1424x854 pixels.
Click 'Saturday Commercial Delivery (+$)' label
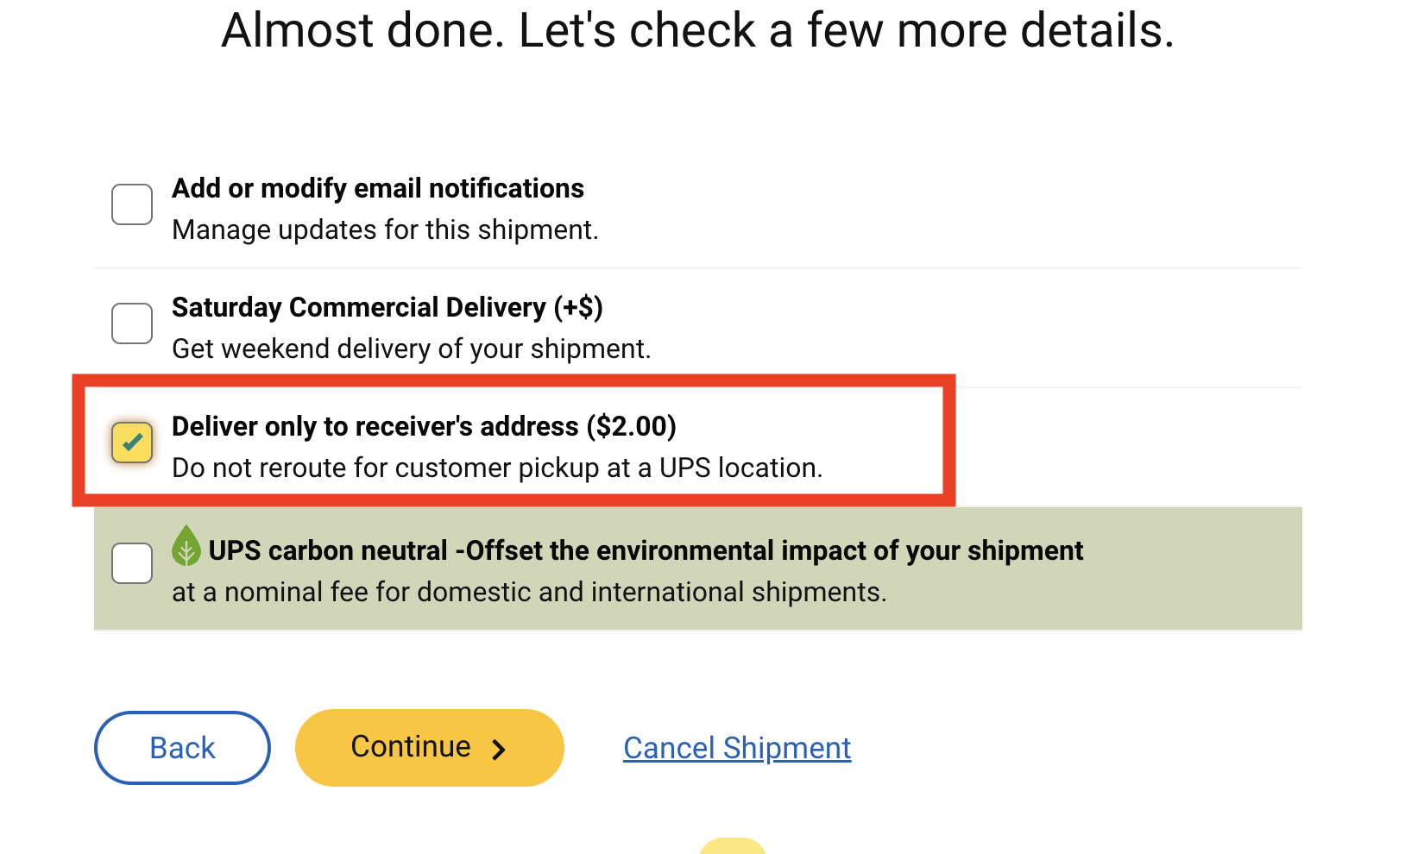[387, 307]
